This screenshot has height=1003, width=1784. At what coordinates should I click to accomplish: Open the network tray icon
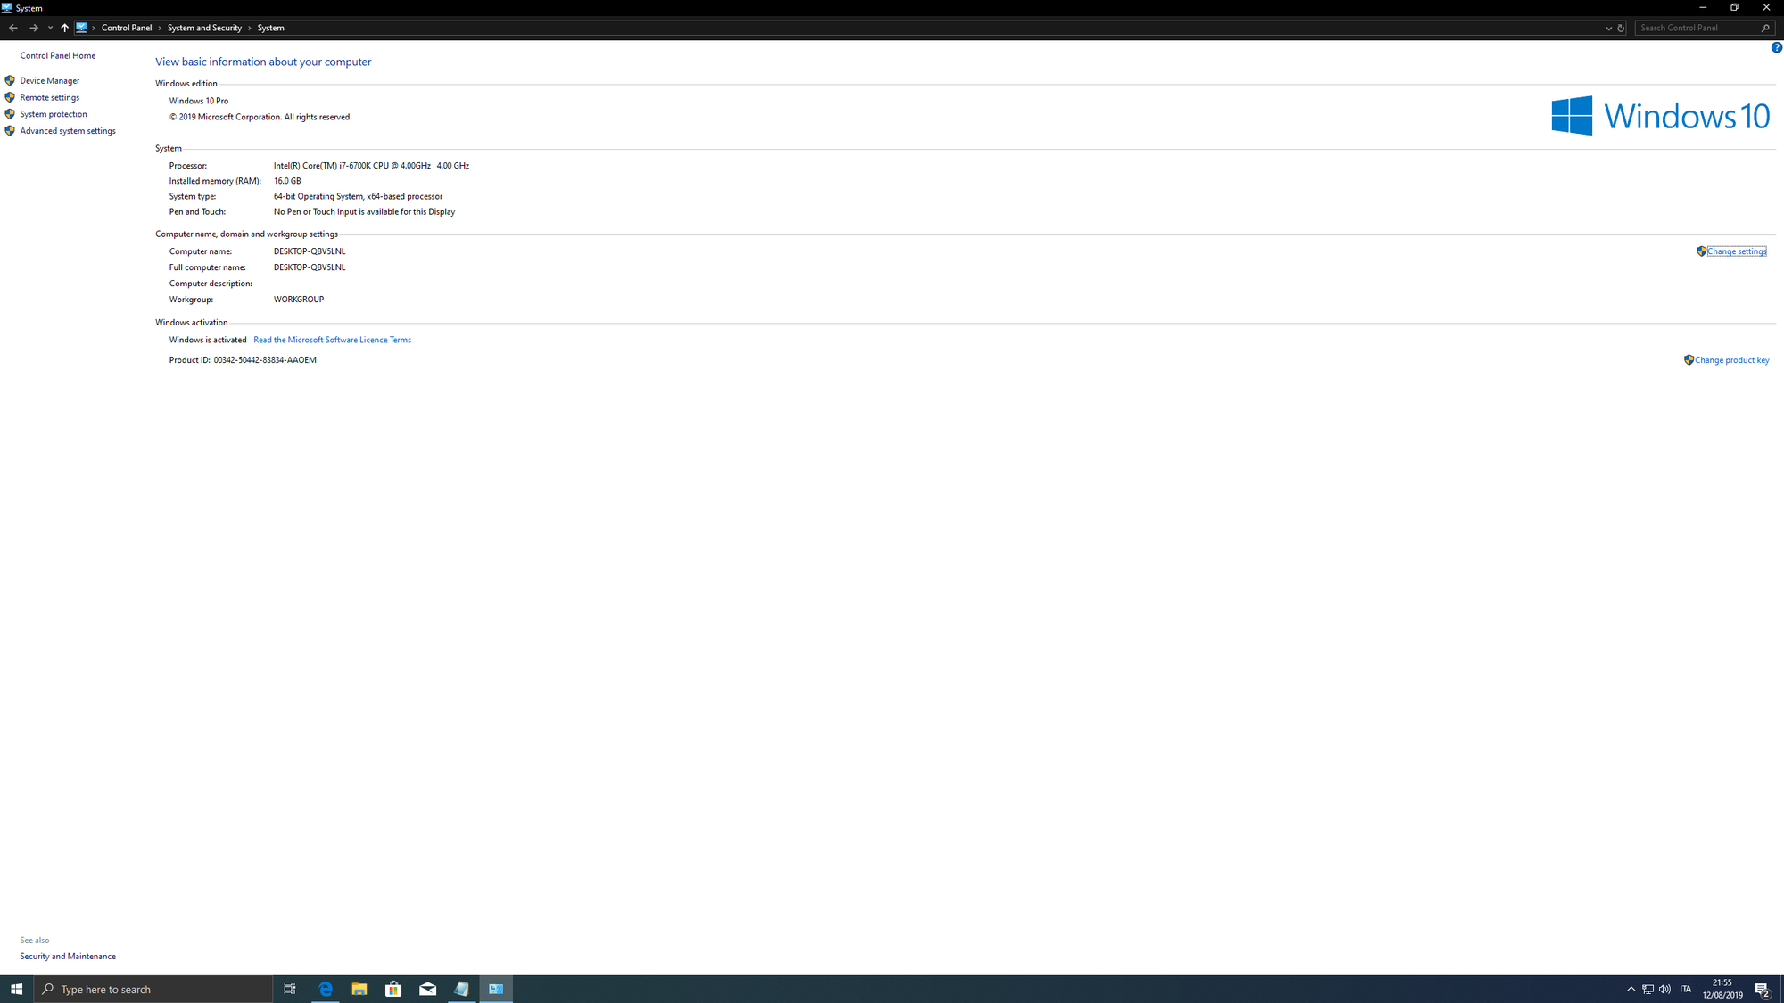coord(1648,989)
